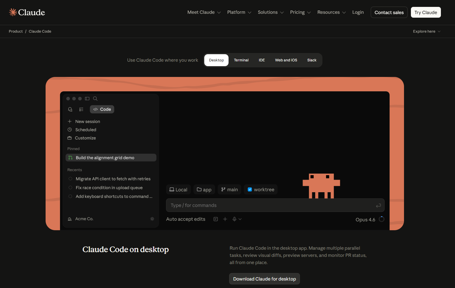455x288 pixels.
Task: Select the Code mode button
Action: 102,109
